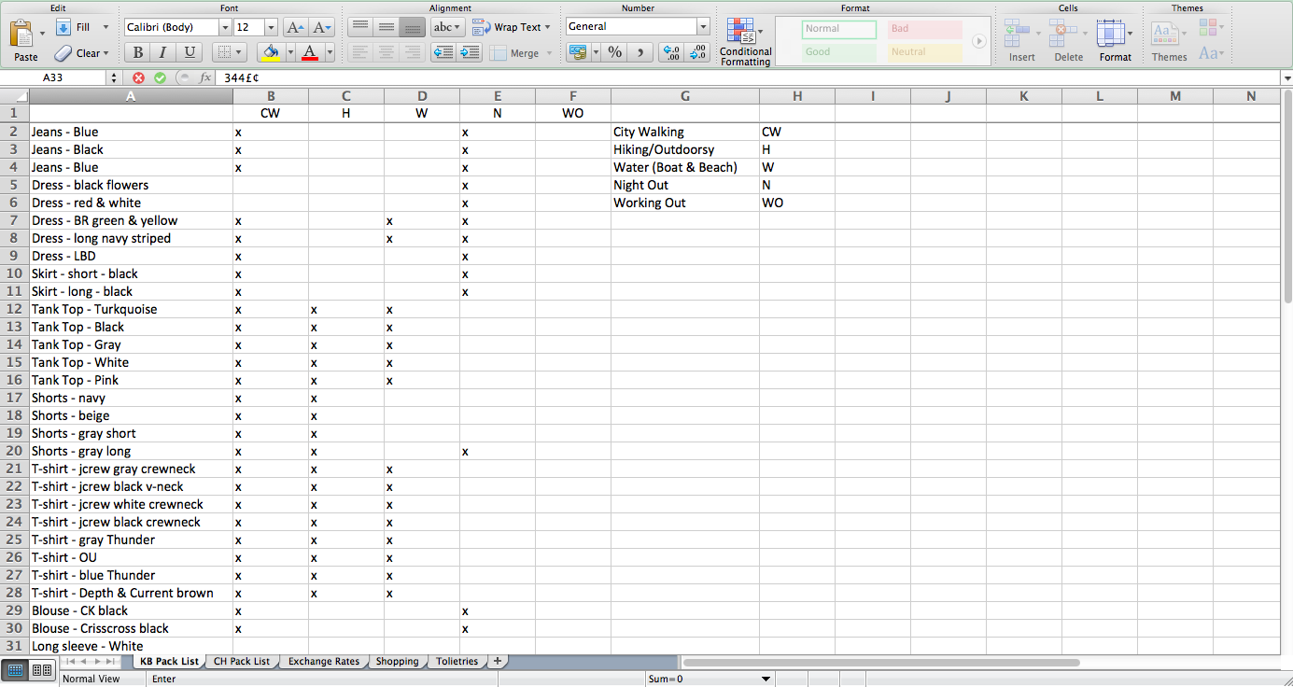Switch to the Exchange Rates sheet tab
The width and height of the screenshot is (1293, 687).
pyautogui.click(x=323, y=661)
